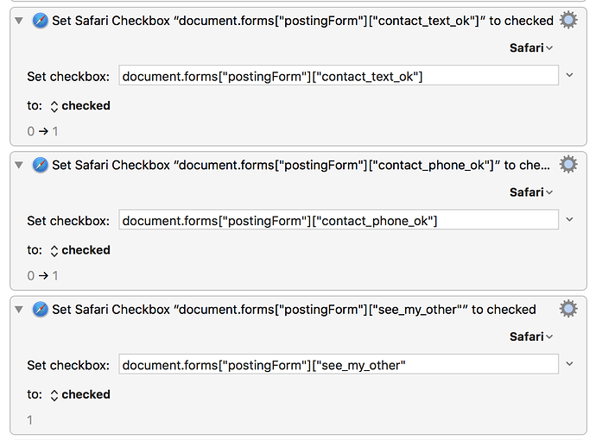Click the see_my_other Set checkbox text field
596x440 pixels.
click(x=339, y=364)
